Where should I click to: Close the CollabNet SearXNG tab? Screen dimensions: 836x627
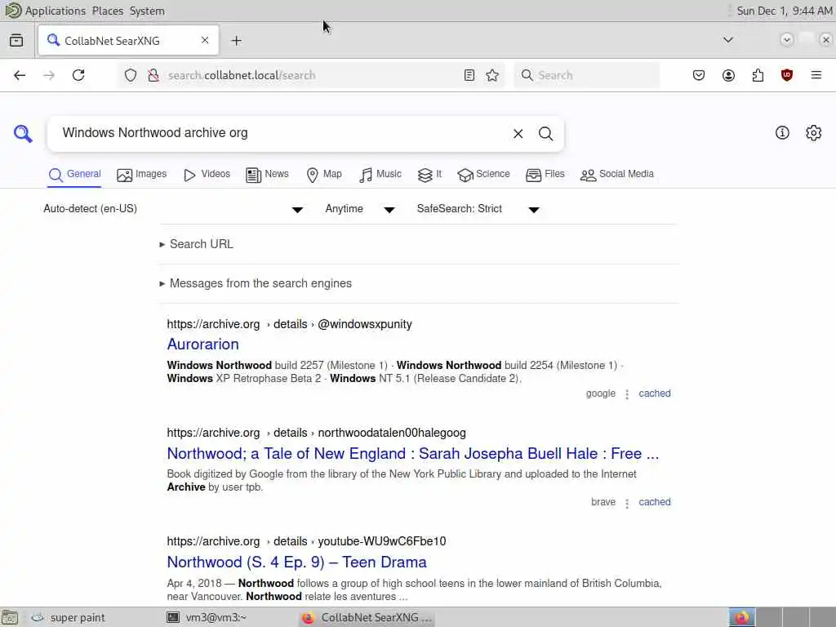205,40
